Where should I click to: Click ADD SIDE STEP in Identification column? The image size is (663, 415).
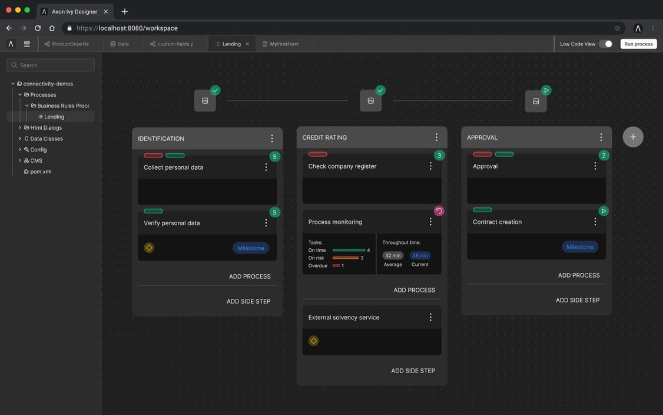pos(248,301)
